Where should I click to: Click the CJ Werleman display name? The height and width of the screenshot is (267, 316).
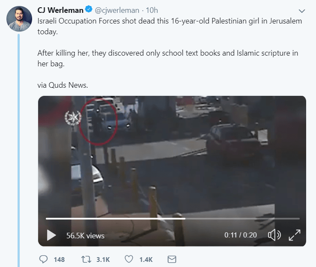(60, 10)
